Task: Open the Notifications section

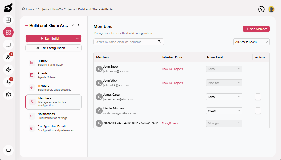Action: tap(53, 116)
